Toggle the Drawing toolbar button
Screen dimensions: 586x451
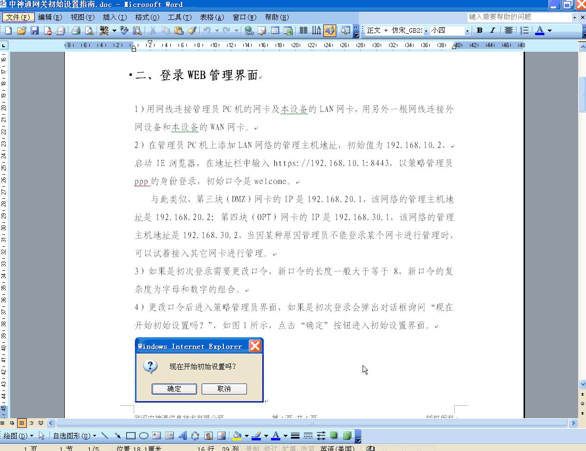coord(330,30)
